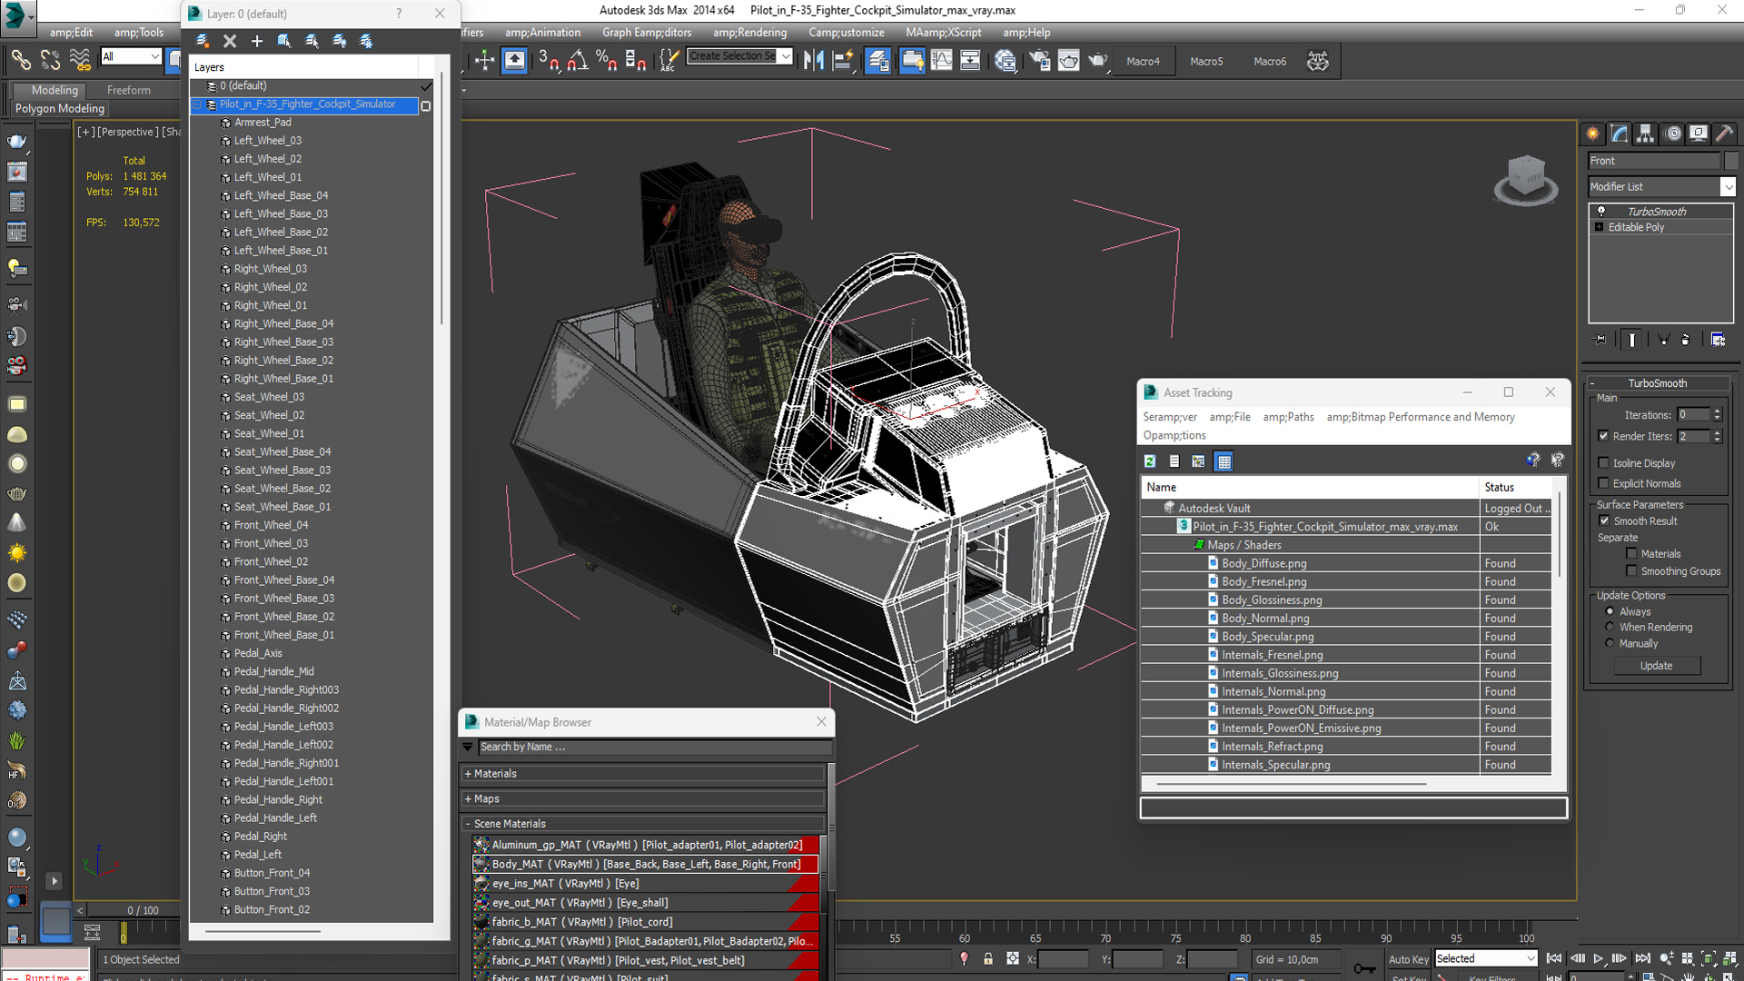
Task: Open the amp;Rendering menu
Action: [750, 33]
